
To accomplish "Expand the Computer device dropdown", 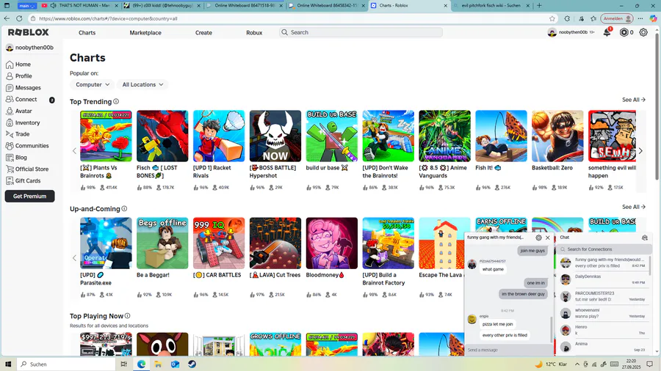I will point(93,84).
